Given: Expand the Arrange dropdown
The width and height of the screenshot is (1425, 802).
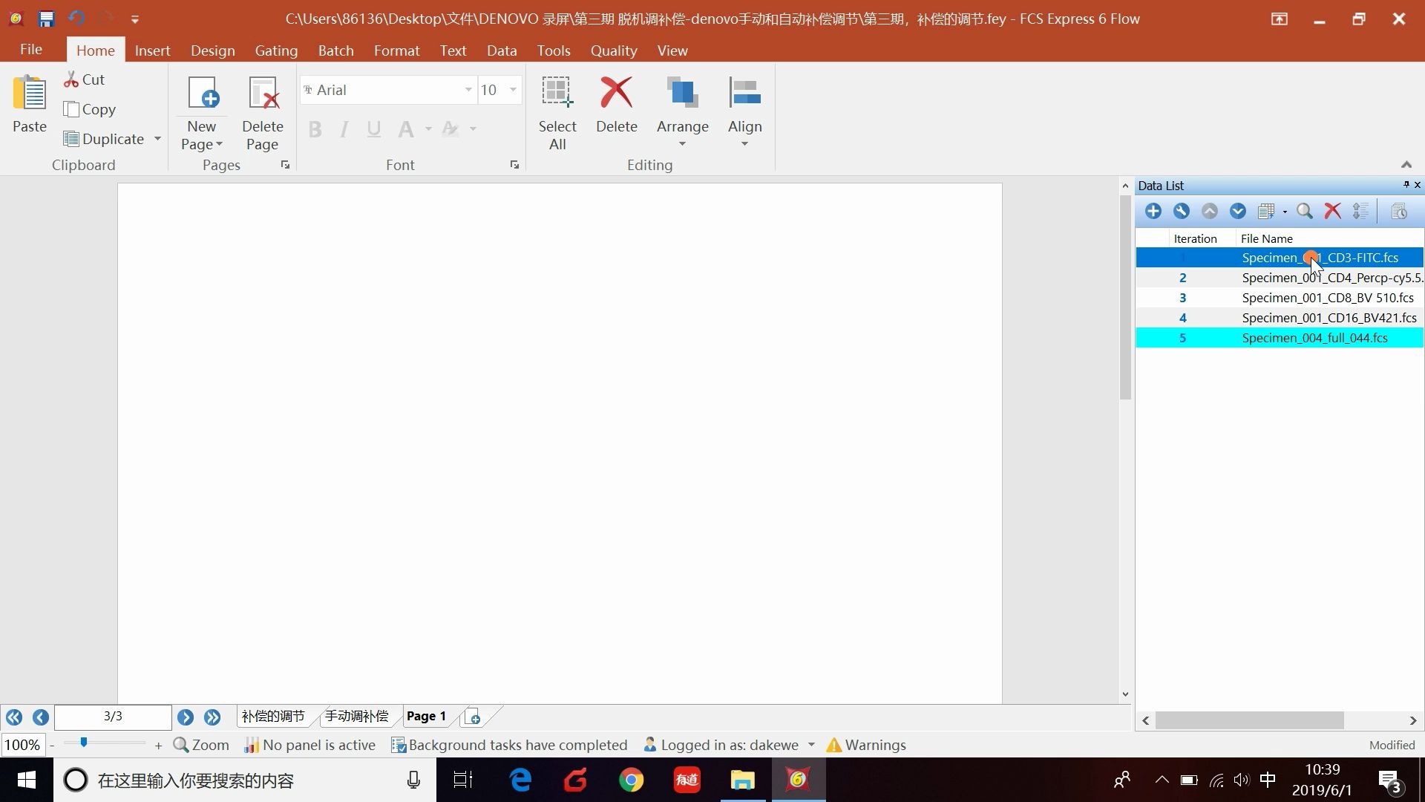Looking at the screenshot, I should tap(682, 144).
